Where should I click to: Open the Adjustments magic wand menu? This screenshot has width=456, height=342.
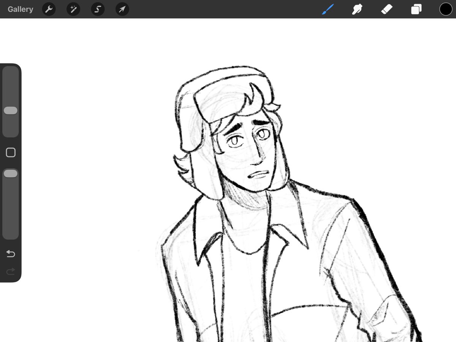click(x=73, y=9)
